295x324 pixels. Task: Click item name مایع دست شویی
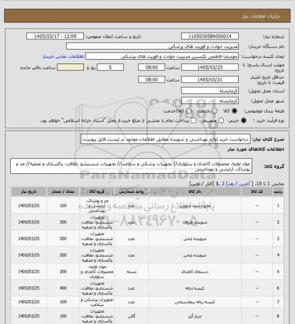[x=195, y=206]
